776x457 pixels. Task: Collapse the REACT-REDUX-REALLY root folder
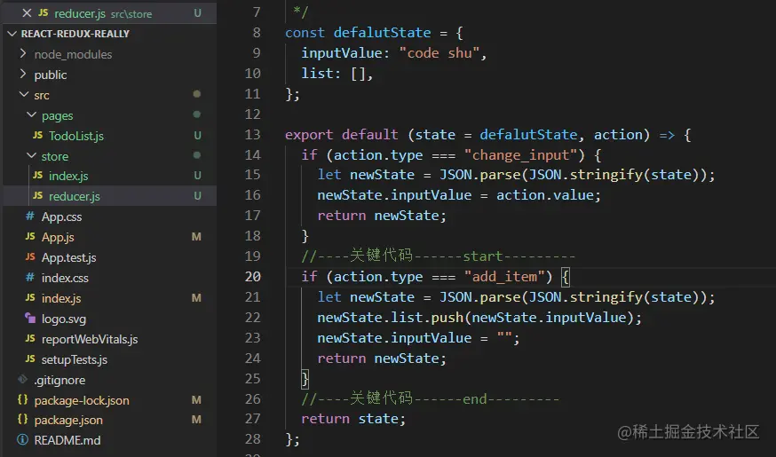(12, 34)
